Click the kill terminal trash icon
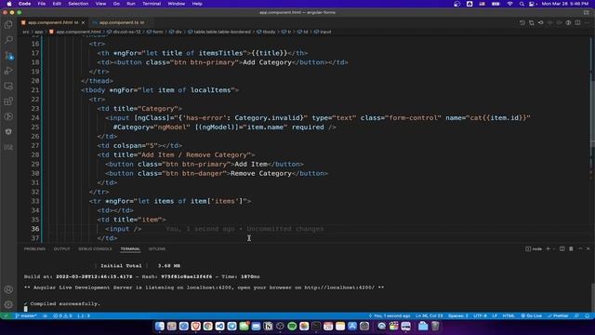 tap(571, 248)
